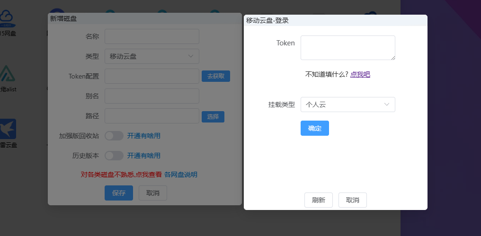Open the 各网盘说明 link
This screenshot has height=236, width=481.
coord(181,175)
